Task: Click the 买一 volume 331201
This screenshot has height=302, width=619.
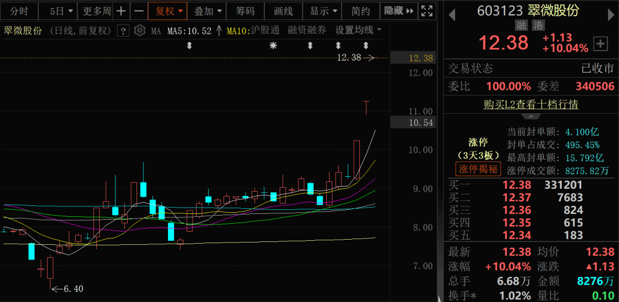Action: point(563,185)
